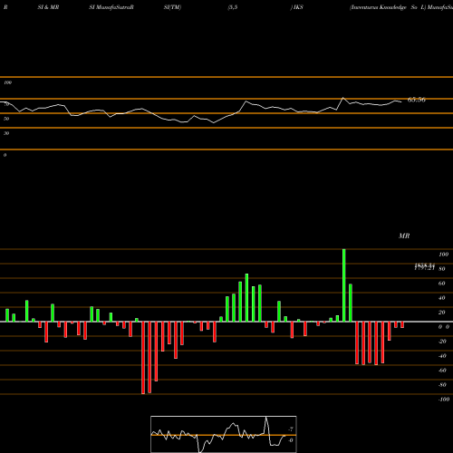
Task: Click the 'SI MunafaSutraR' header text
Action: (111, 7)
